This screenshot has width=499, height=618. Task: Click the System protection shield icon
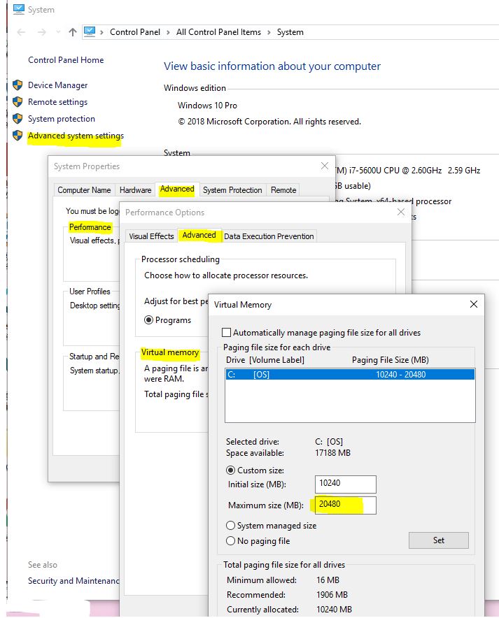tap(17, 119)
